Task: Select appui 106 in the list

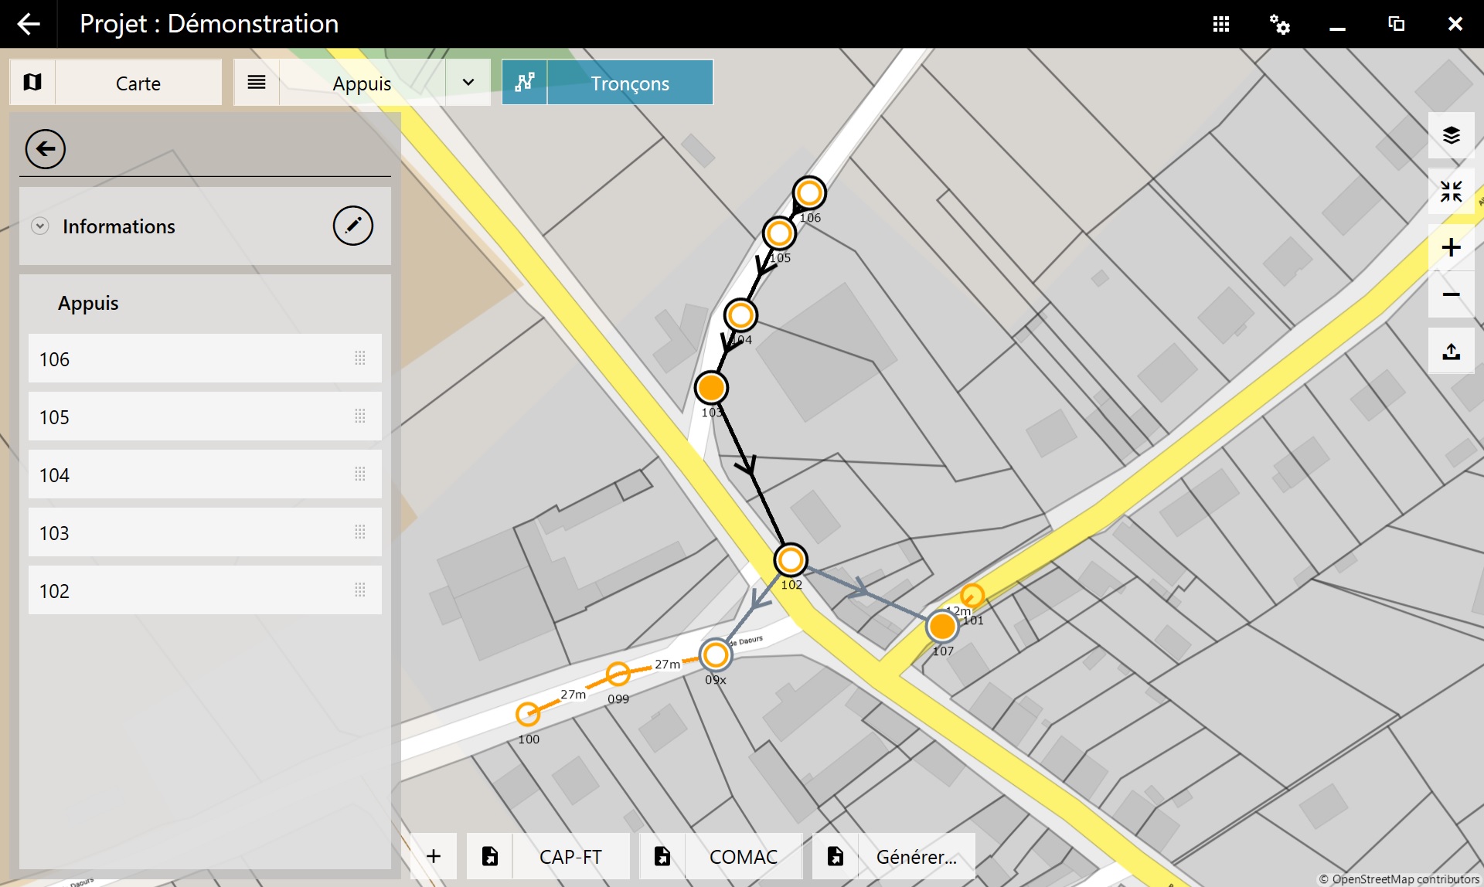Action: [x=205, y=359]
